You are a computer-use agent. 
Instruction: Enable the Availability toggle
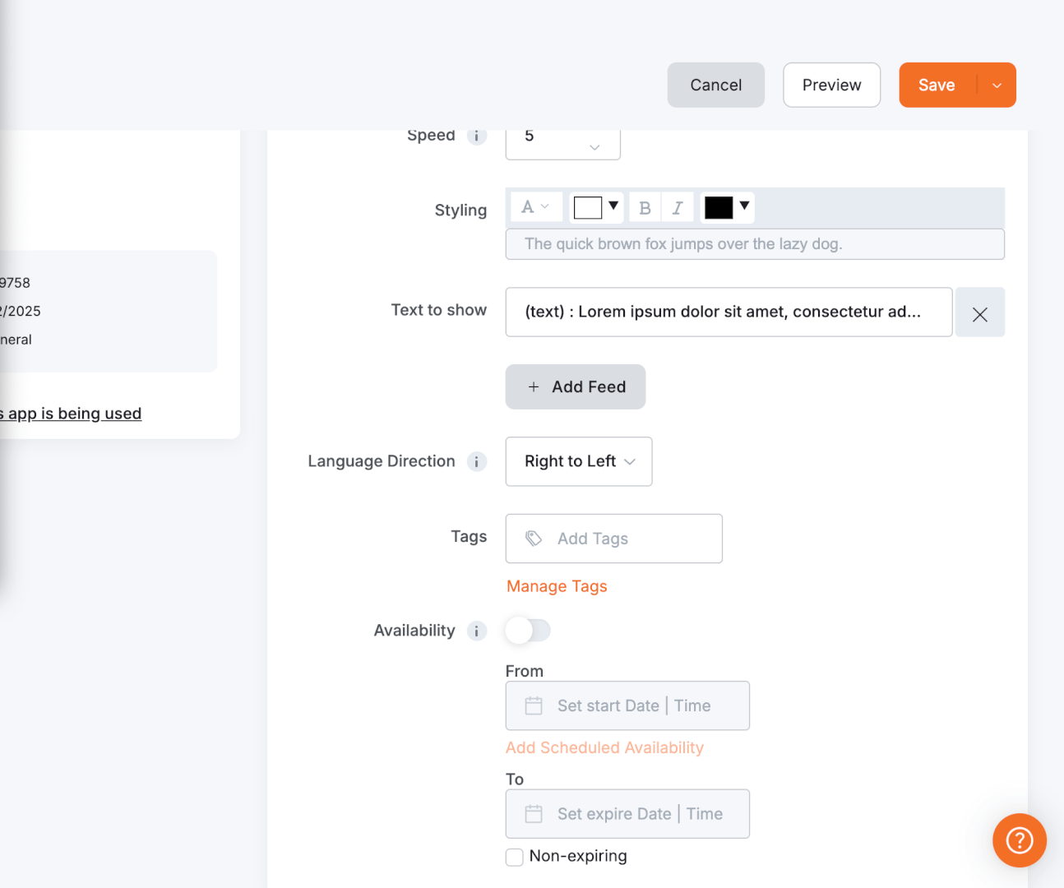tap(527, 630)
